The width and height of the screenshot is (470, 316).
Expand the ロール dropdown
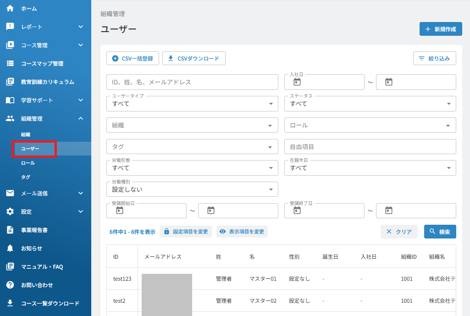coord(370,125)
